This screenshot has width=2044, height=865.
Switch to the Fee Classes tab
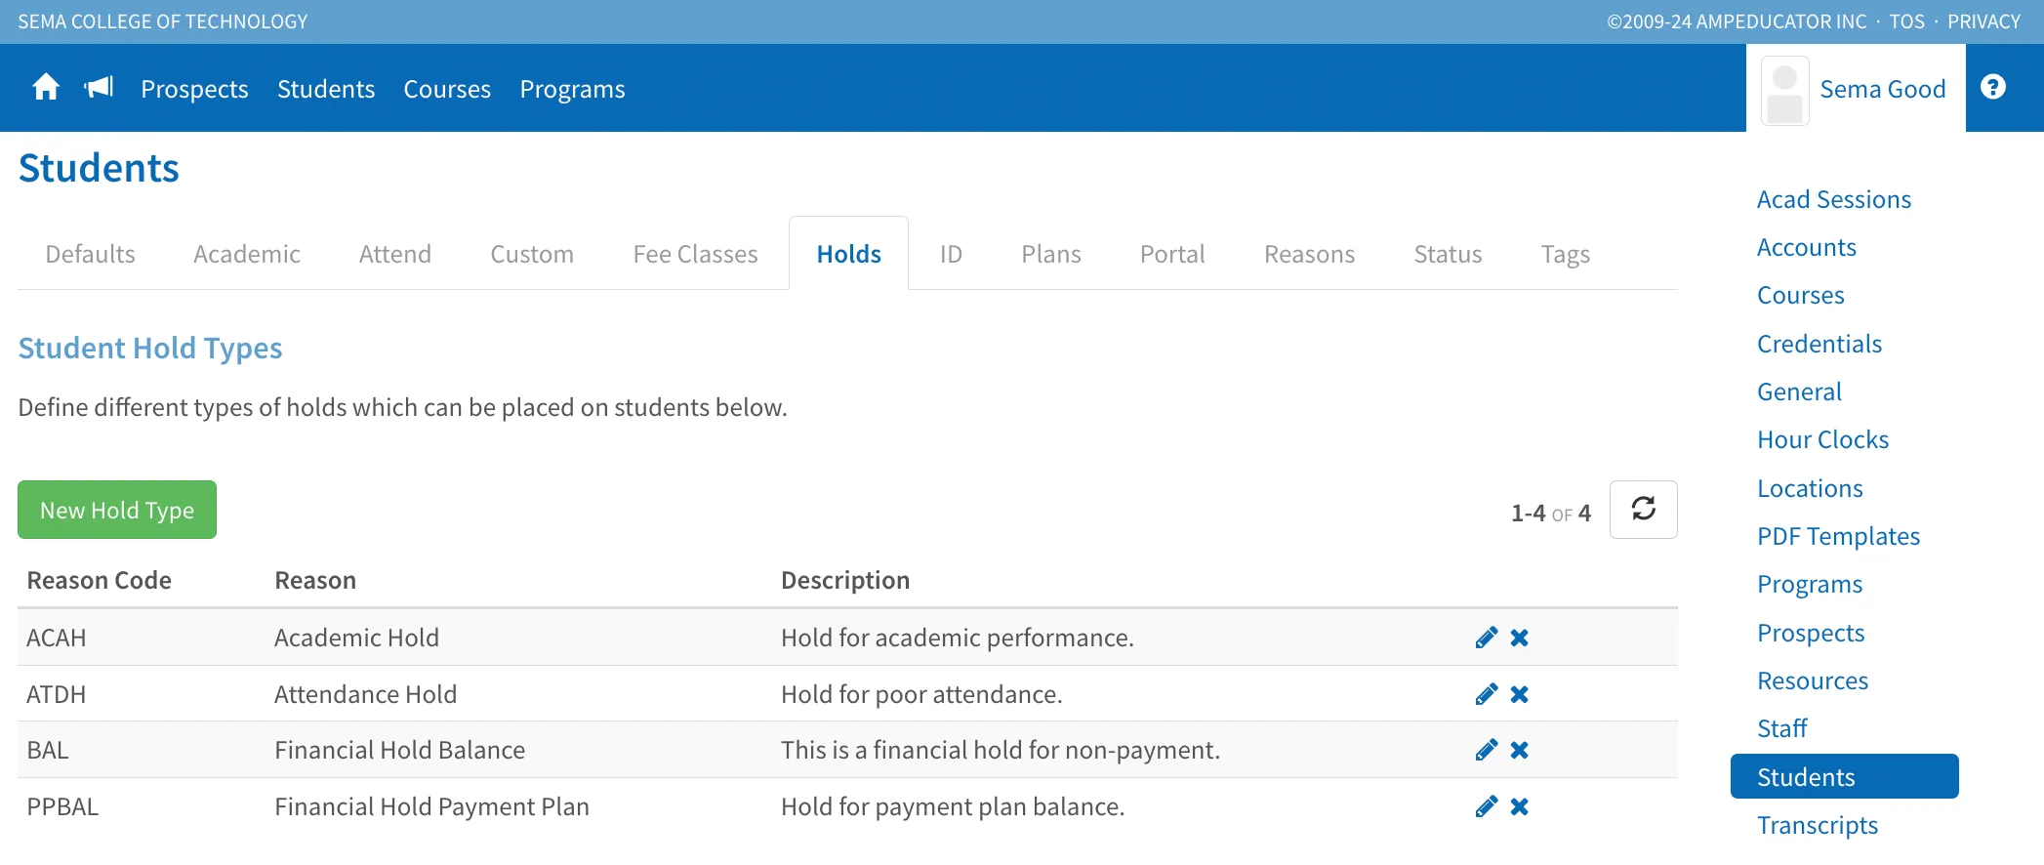(x=695, y=254)
